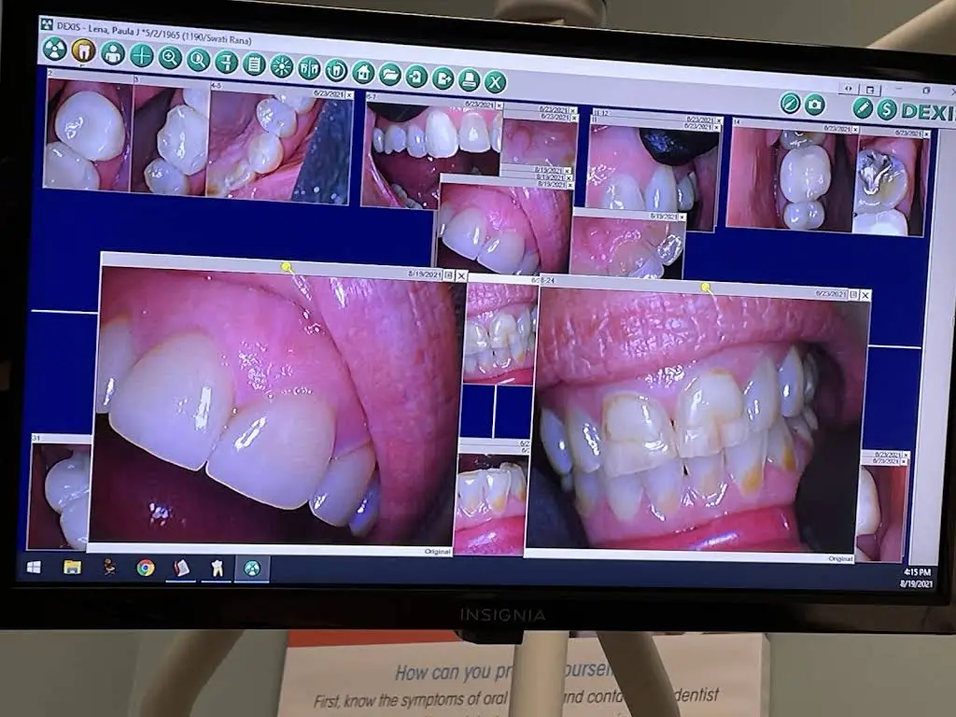Select the intraoral camera wand icon
The height and width of the screenshot is (717, 956).
coord(790,103)
